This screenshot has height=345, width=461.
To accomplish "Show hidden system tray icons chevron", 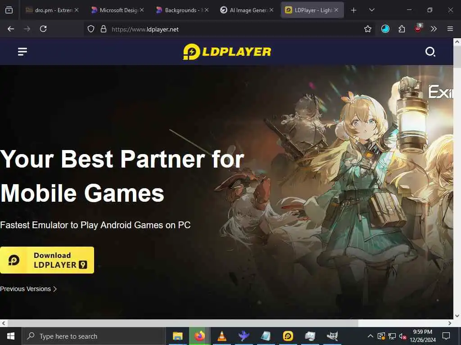I will [371, 336].
